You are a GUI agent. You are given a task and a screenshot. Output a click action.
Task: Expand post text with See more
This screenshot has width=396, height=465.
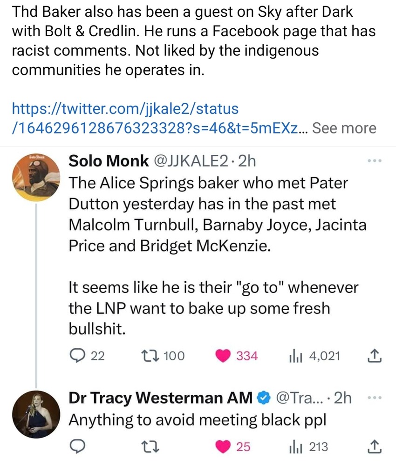click(344, 128)
